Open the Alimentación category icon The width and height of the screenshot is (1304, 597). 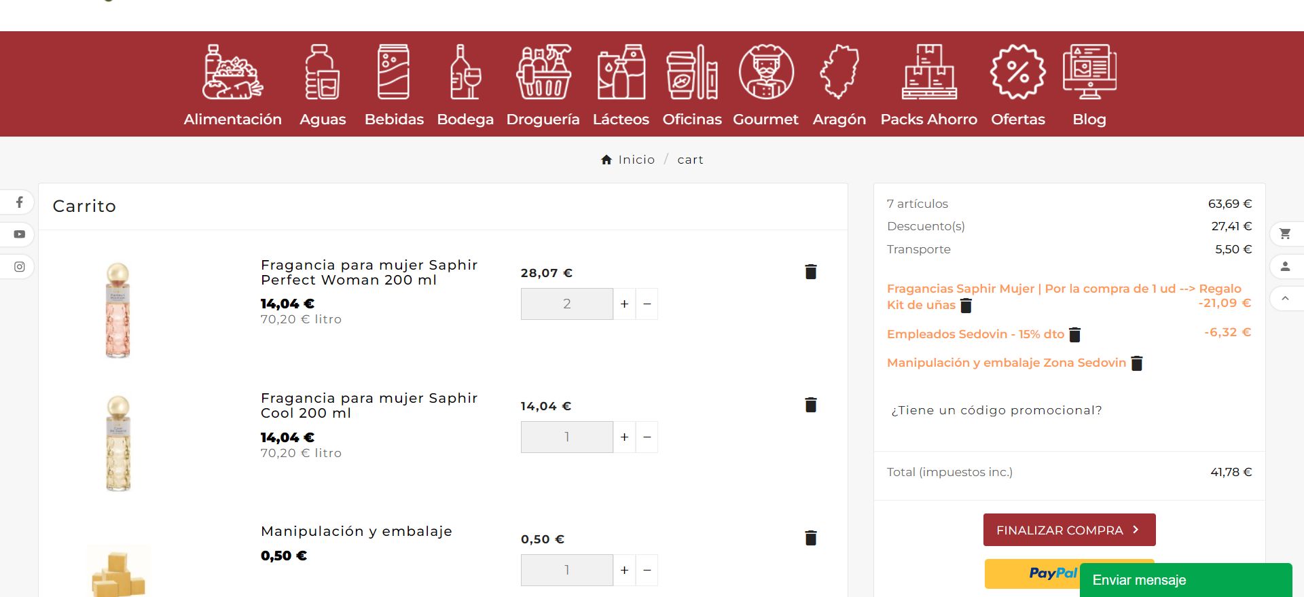click(232, 72)
